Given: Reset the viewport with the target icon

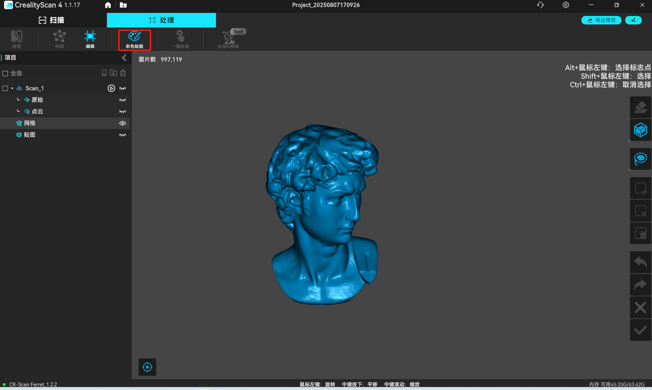Looking at the screenshot, I should pos(147,367).
